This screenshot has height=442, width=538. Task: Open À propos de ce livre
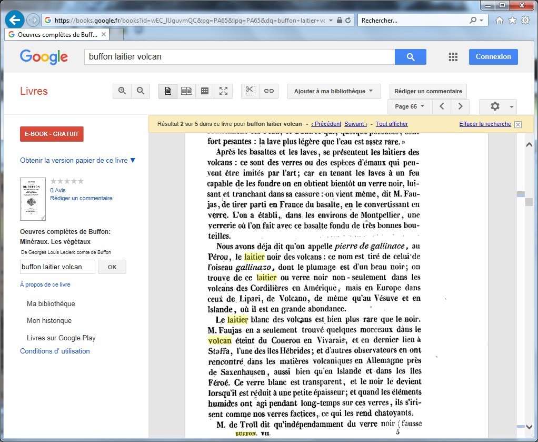coord(45,284)
